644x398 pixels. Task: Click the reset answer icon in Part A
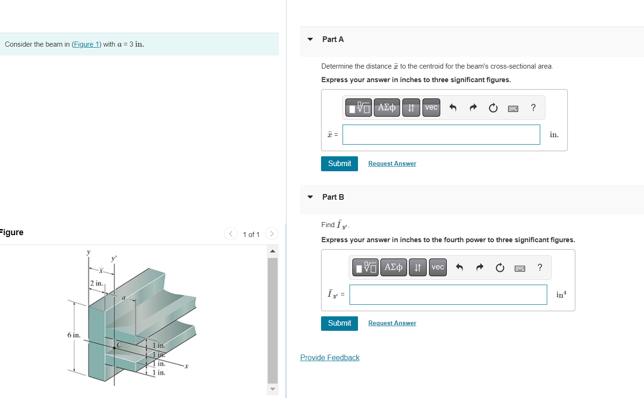[493, 107]
